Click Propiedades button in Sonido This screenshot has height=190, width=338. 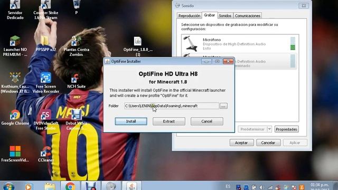pos(286,129)
